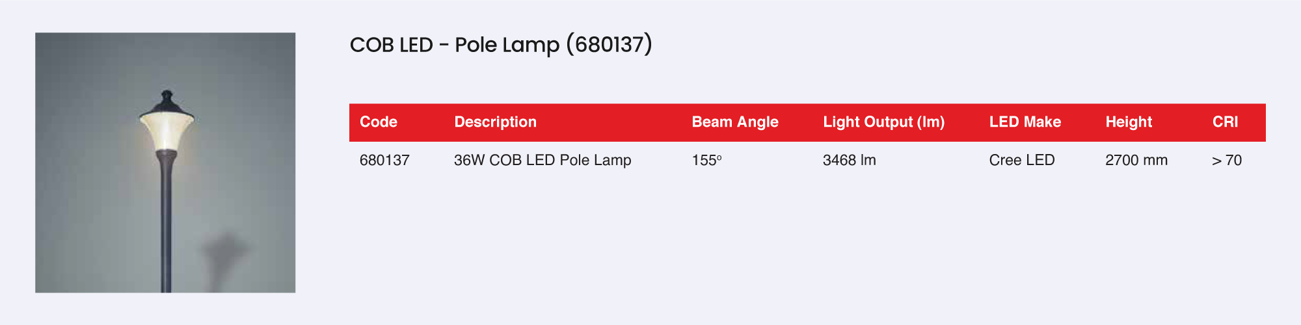Click the Cree LED cell

[x=1021, y=161]
